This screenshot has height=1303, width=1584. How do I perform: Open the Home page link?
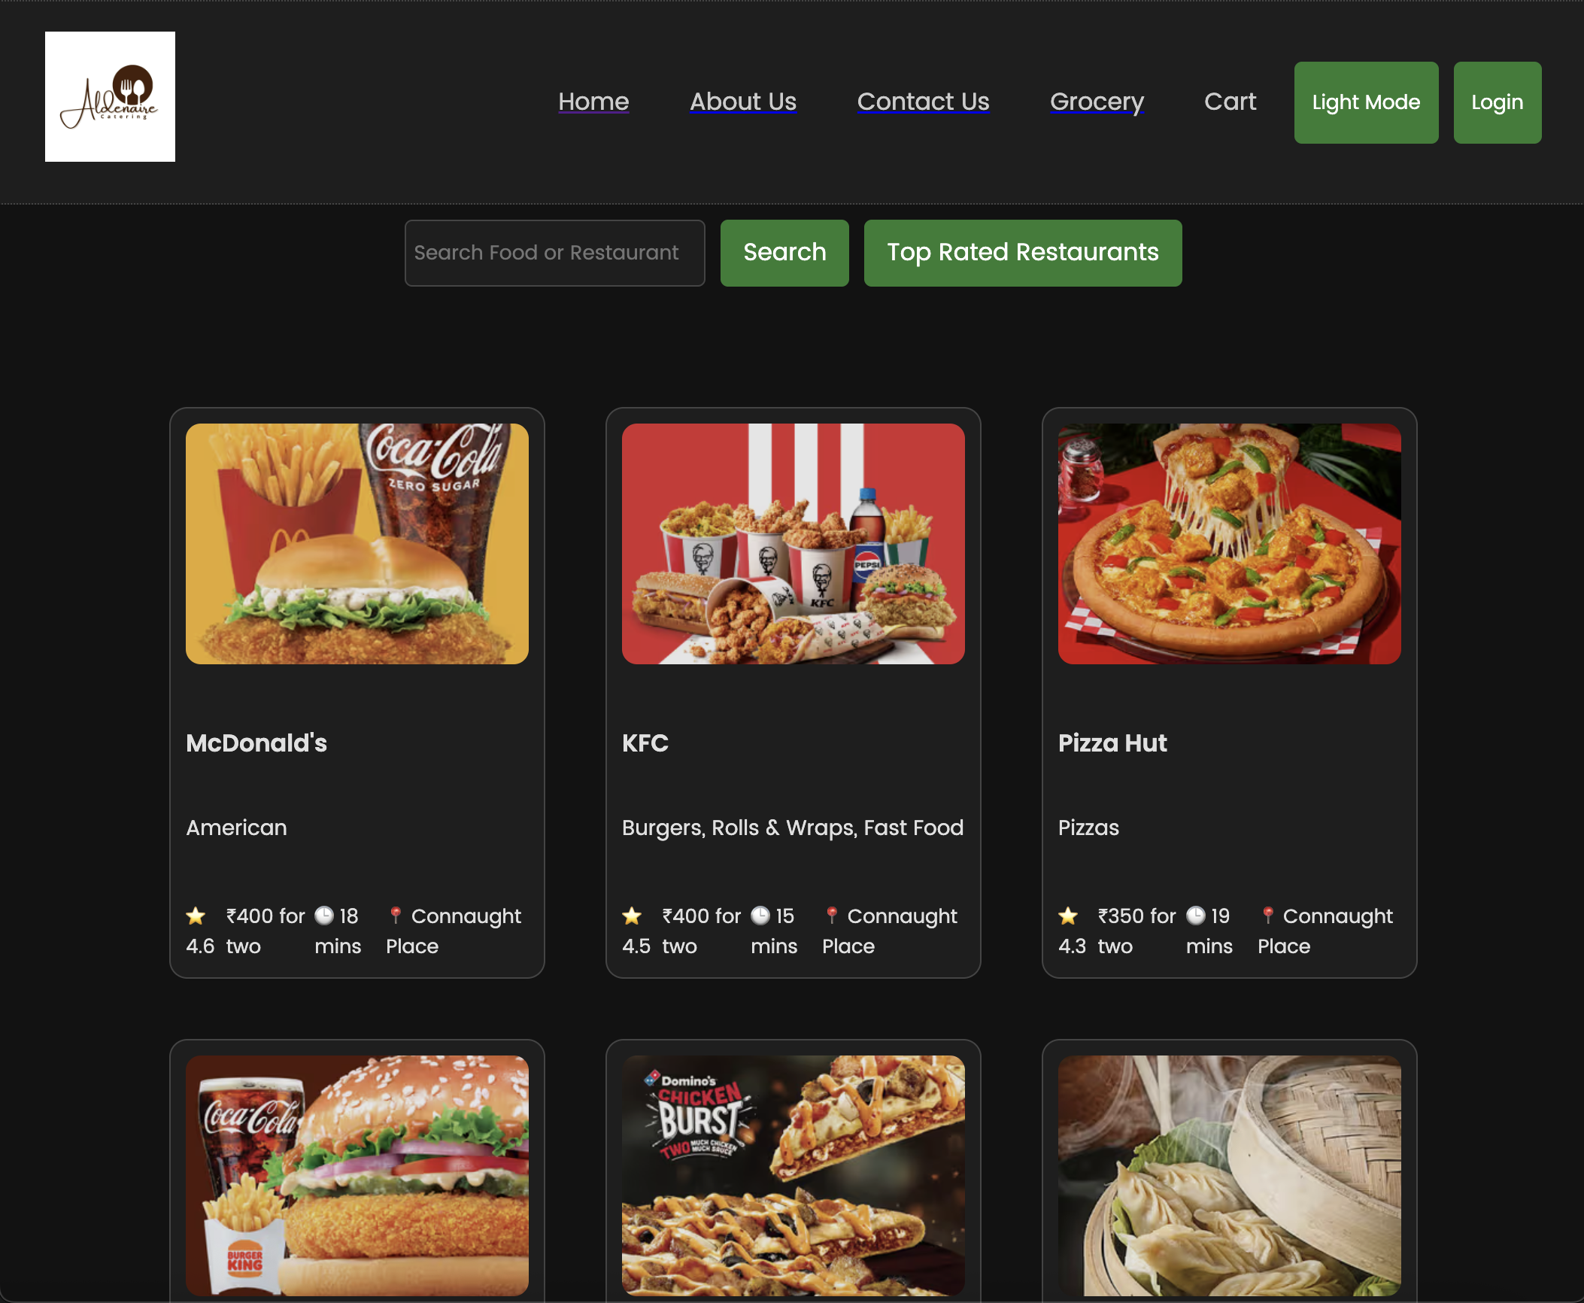593,102
